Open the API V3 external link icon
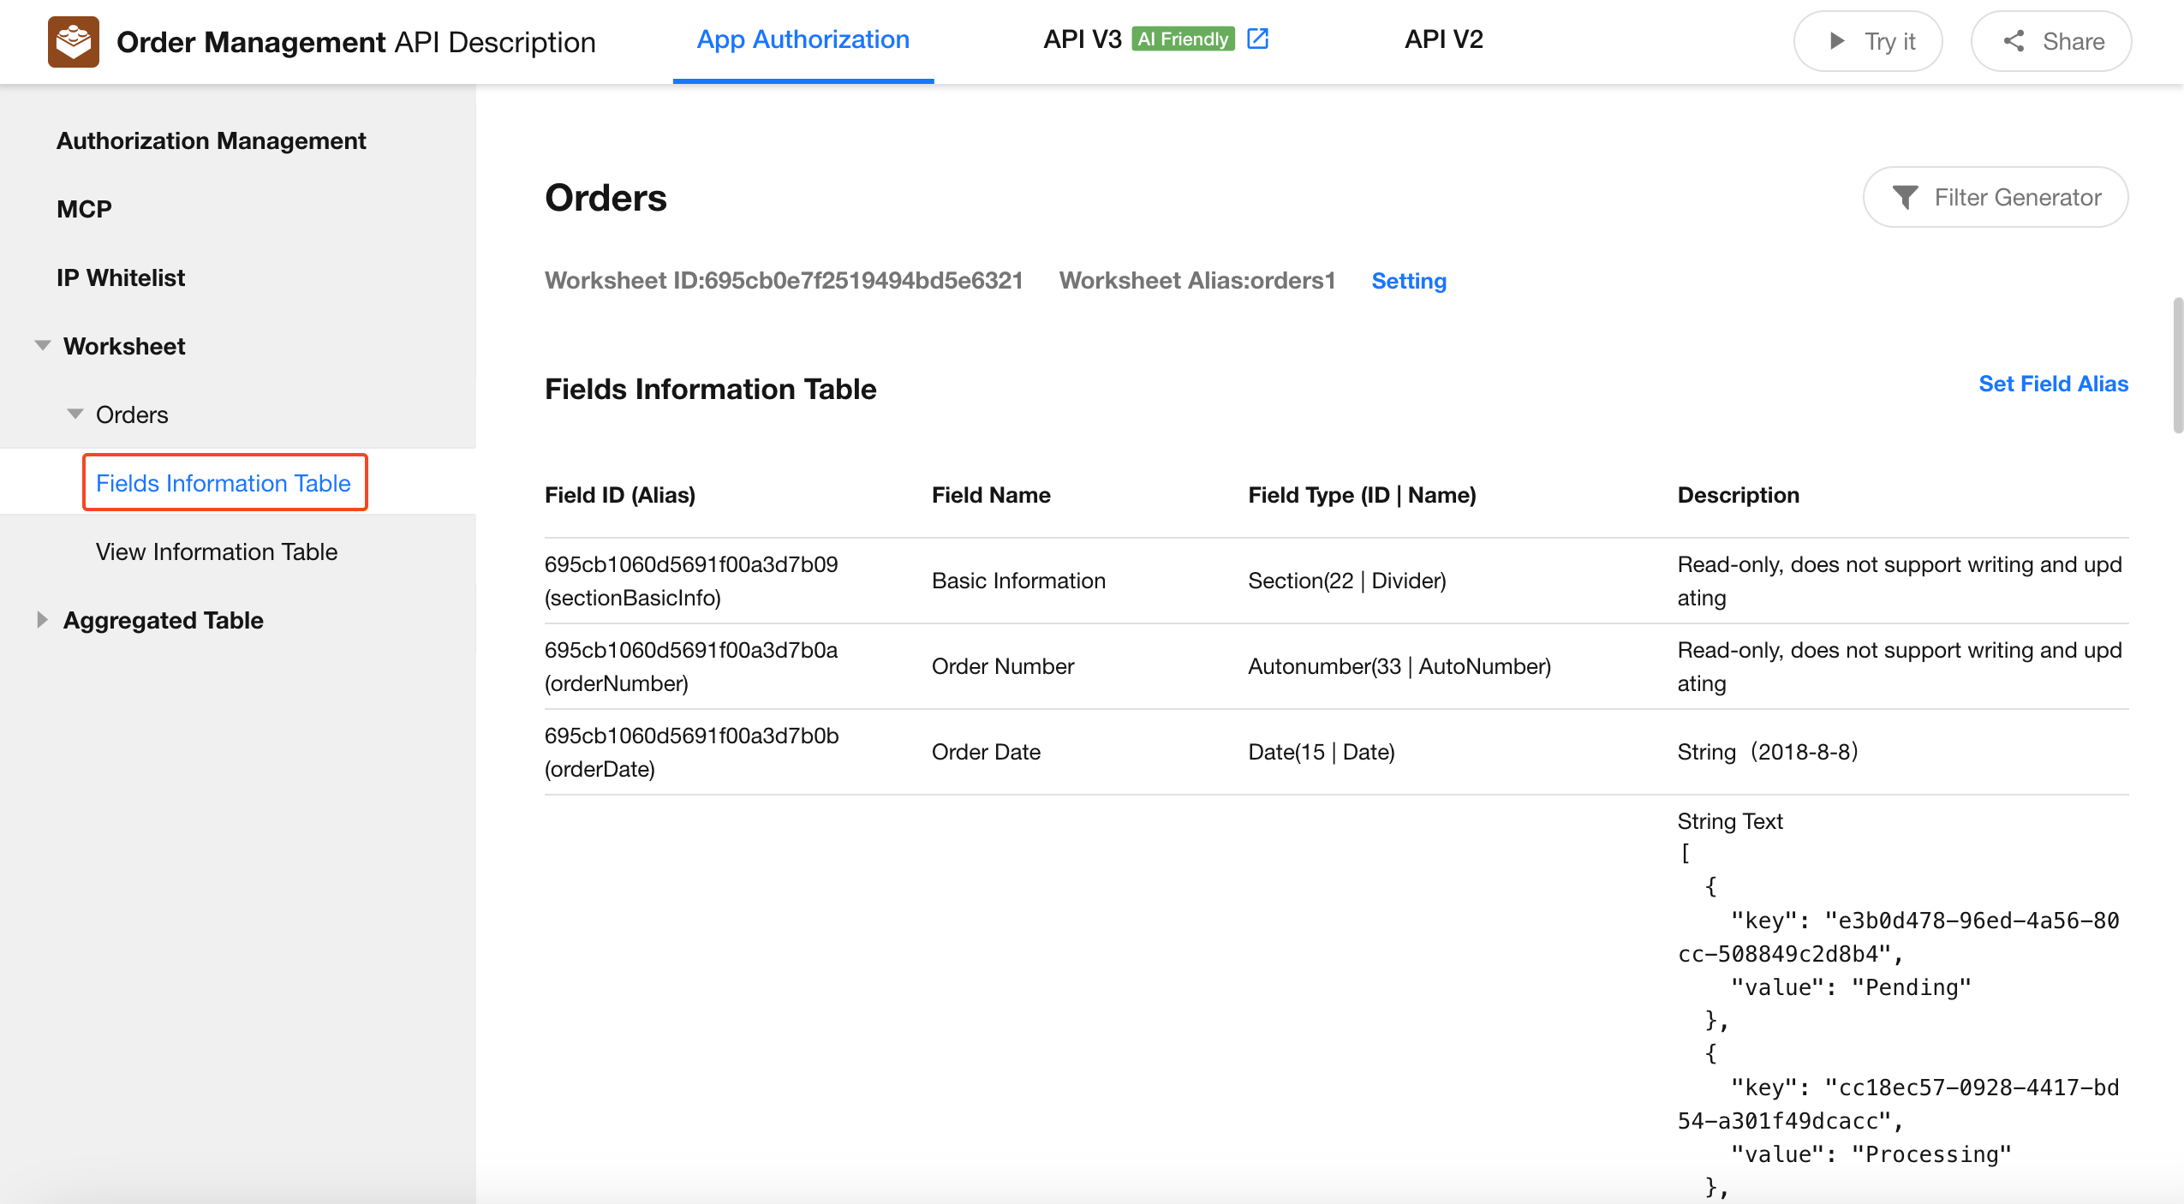Screen dimensions: 2184x1204 coord(1257,39)
